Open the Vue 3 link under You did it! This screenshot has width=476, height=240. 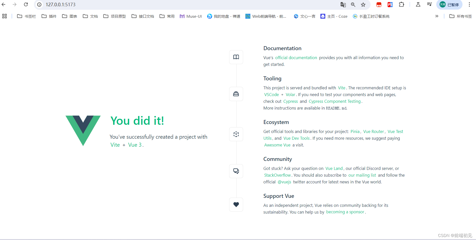135,145
